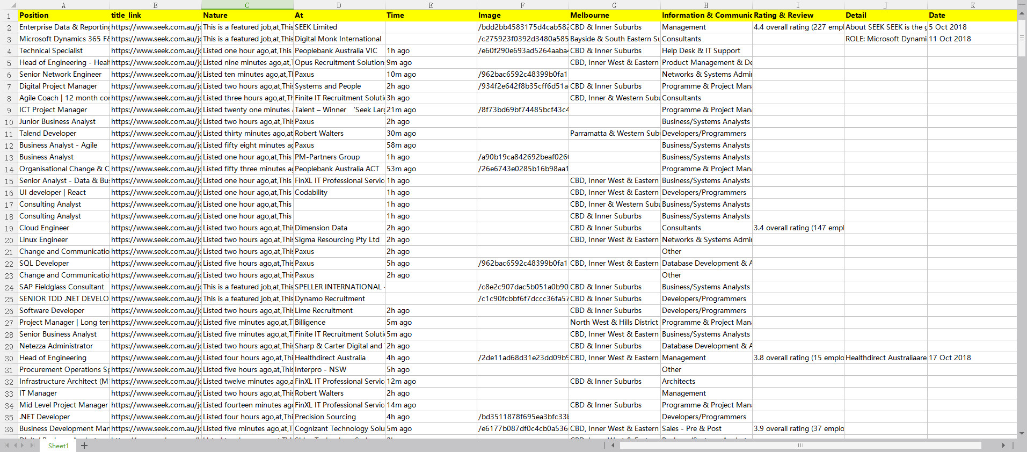Select row 24 header

point(9,287)
